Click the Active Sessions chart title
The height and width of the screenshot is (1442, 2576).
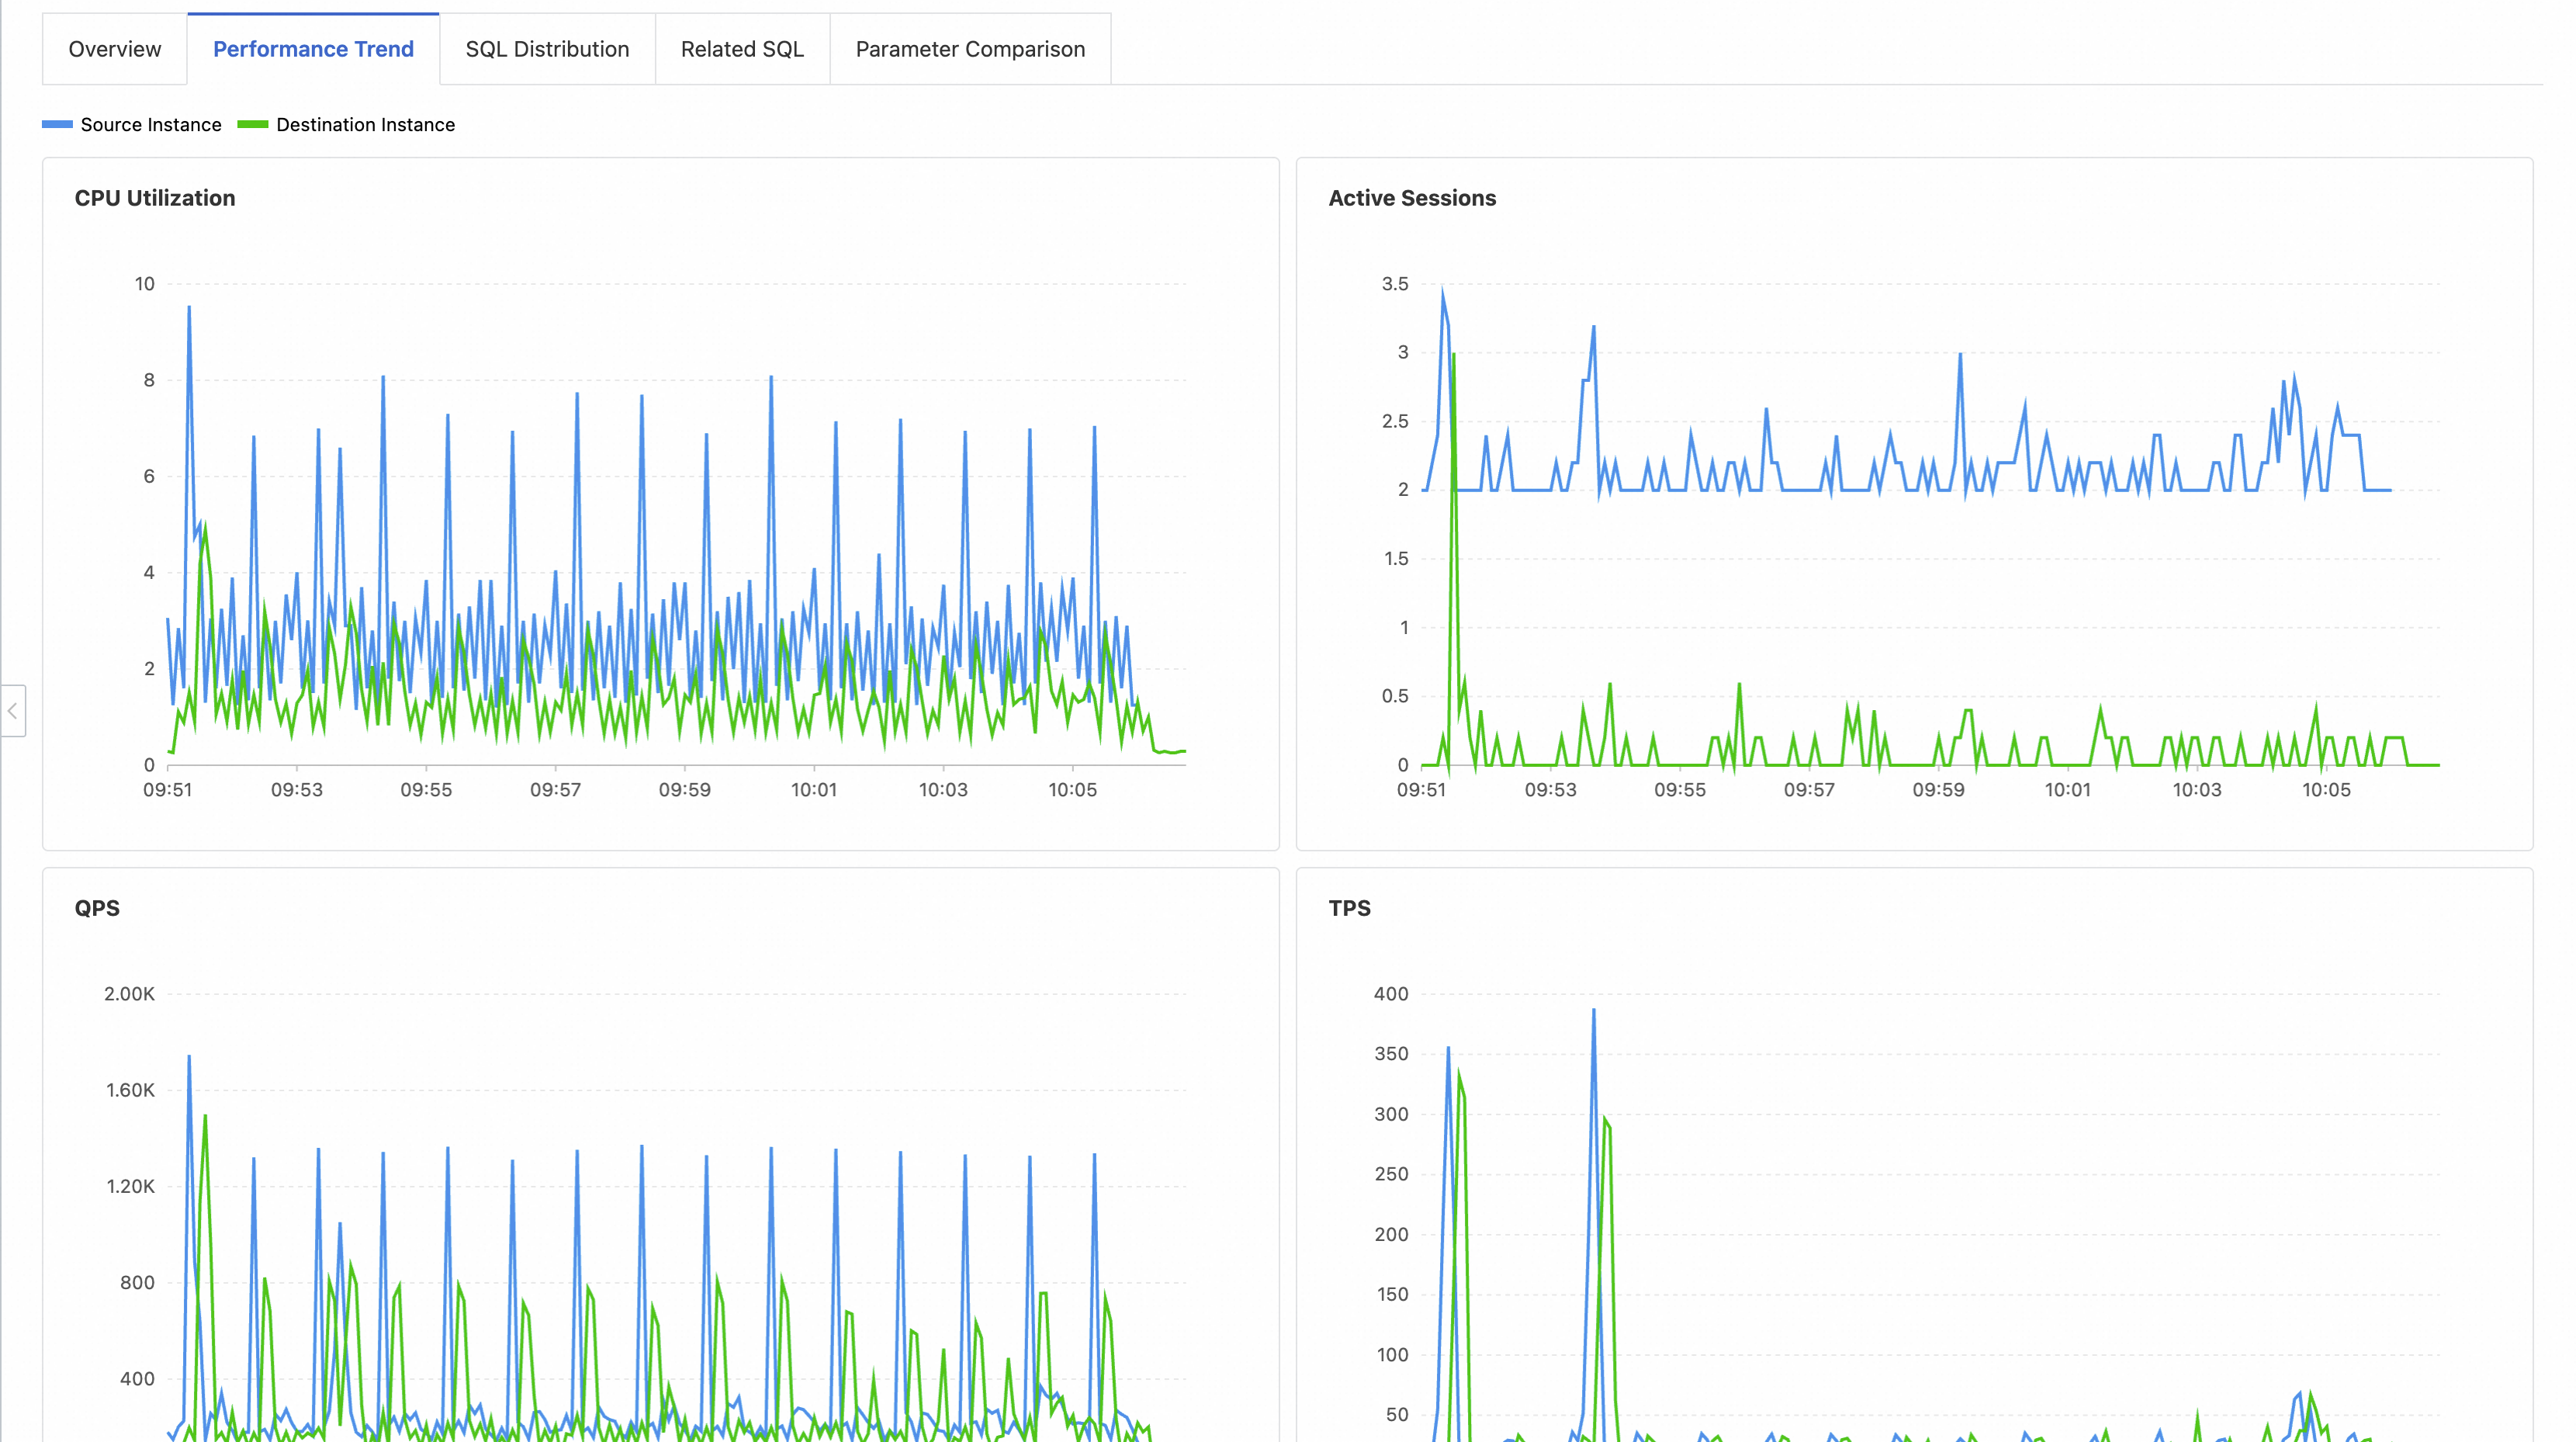click(x=1412, y=198)
